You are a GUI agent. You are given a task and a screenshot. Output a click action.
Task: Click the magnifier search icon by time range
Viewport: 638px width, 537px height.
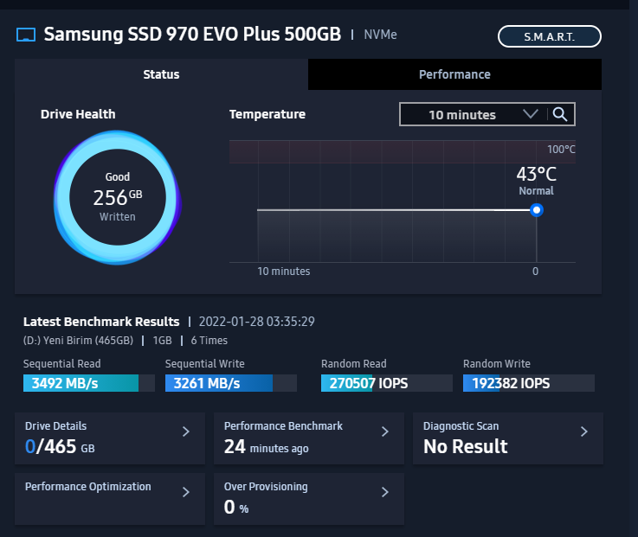(560, 114)
